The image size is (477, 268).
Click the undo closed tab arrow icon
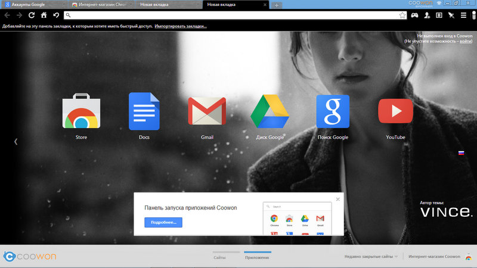[x=56, y=15]
